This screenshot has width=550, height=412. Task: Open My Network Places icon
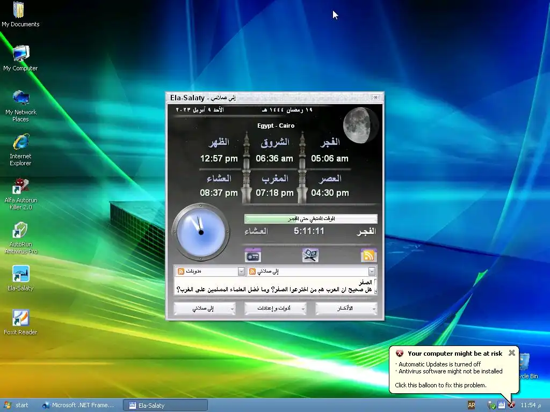click(20, 106)
